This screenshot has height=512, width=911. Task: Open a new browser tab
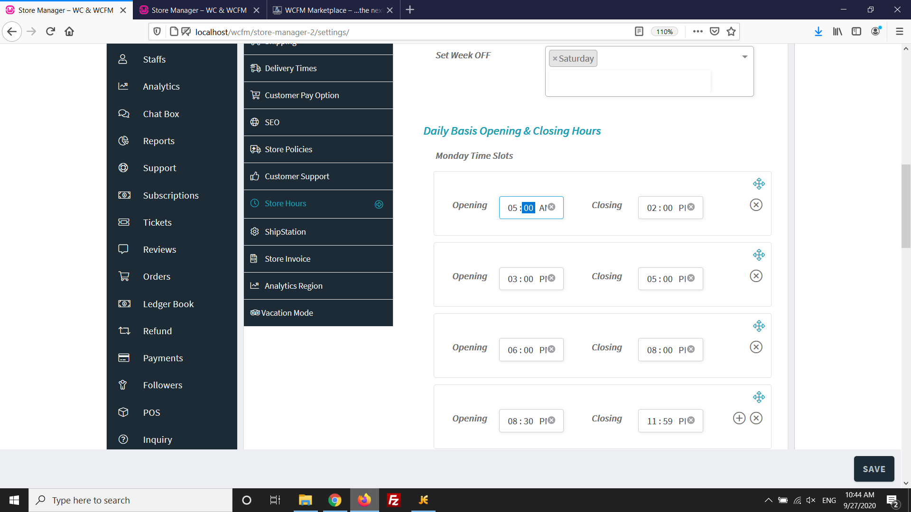coord(410,10)
